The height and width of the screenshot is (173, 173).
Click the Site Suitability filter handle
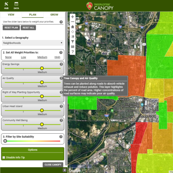[5, 141]
